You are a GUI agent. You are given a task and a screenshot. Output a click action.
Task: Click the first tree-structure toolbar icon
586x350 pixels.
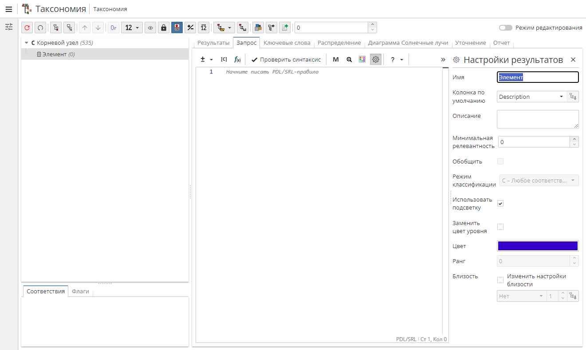(56, 27)
